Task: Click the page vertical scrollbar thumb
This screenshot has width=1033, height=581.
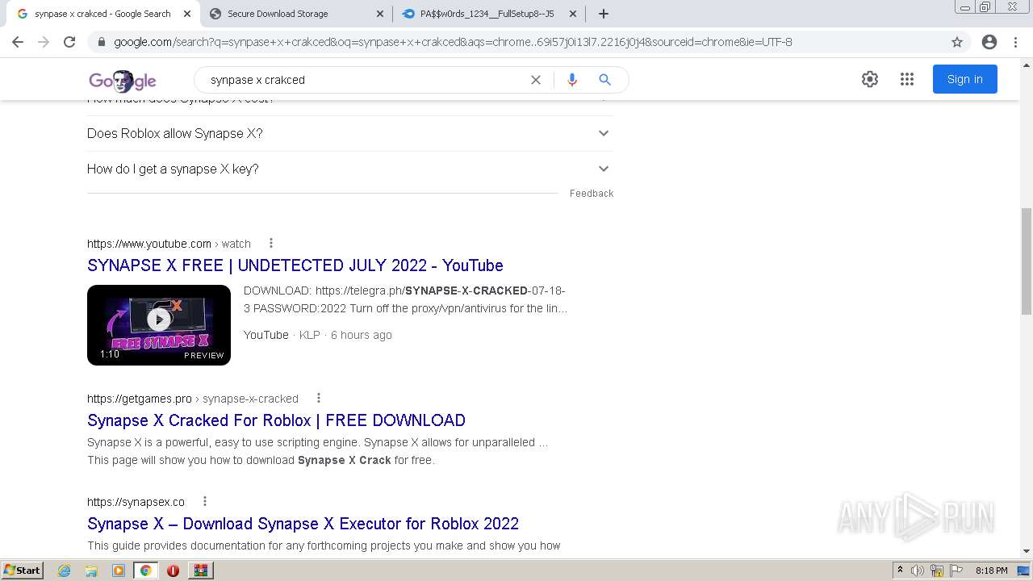Action: click(1027, 261)
